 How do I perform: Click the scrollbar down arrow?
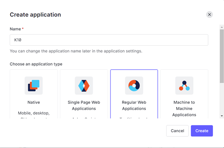222,116
